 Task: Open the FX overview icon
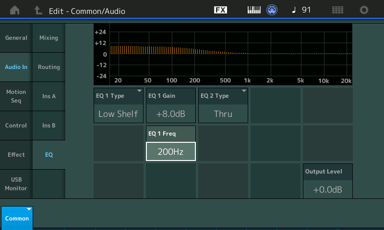click(x=220, y=10)
